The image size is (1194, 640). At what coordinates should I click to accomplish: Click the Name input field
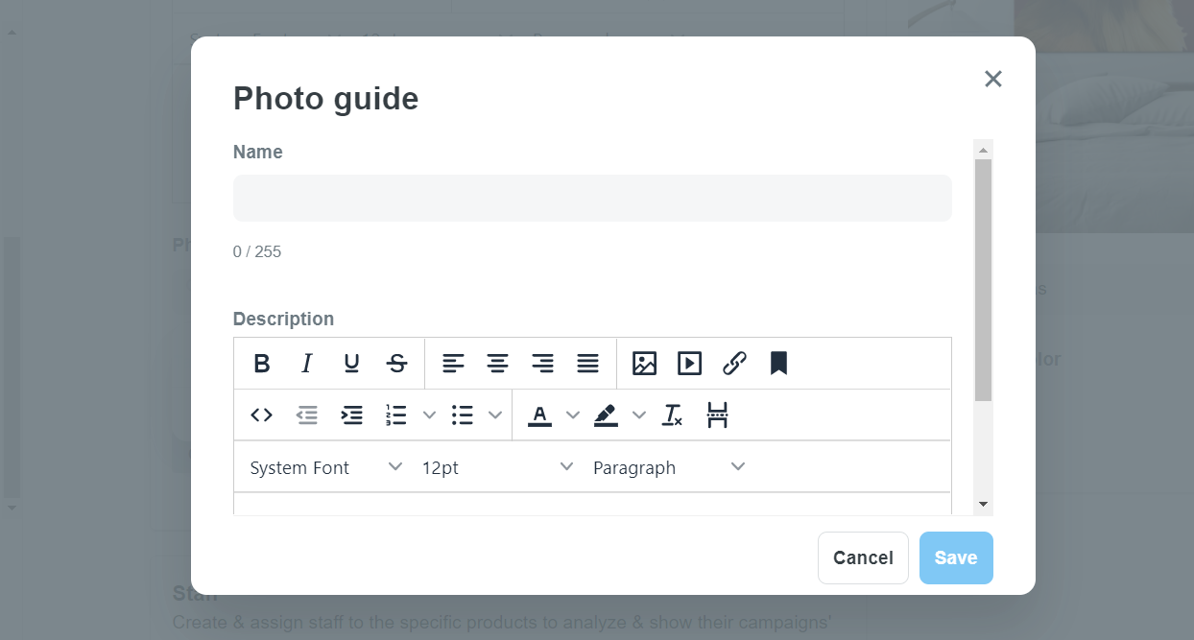592,198
